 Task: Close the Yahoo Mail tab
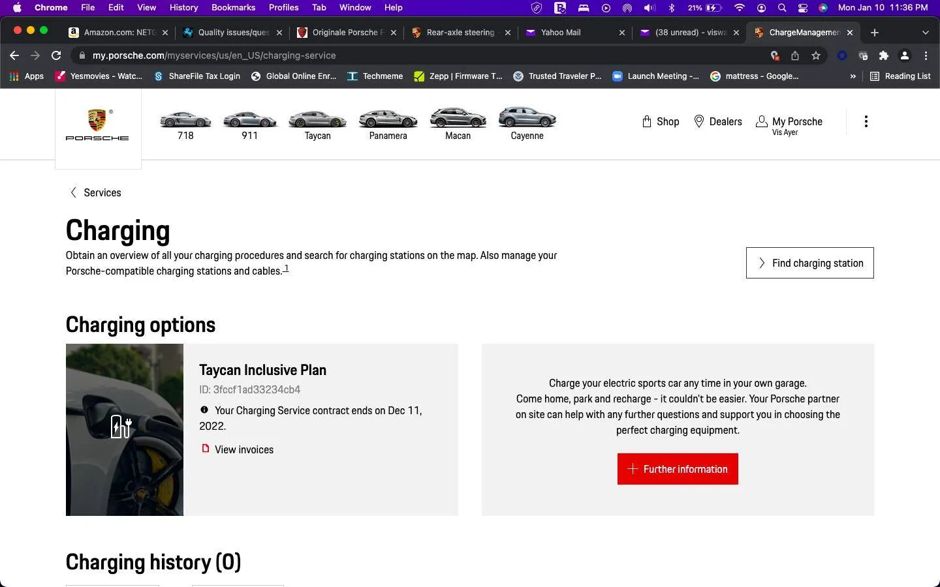621,32
